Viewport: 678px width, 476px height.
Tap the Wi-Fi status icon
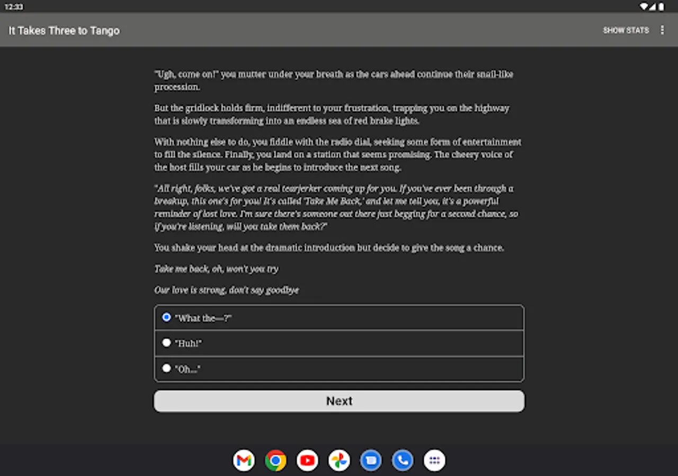[644, 6]
